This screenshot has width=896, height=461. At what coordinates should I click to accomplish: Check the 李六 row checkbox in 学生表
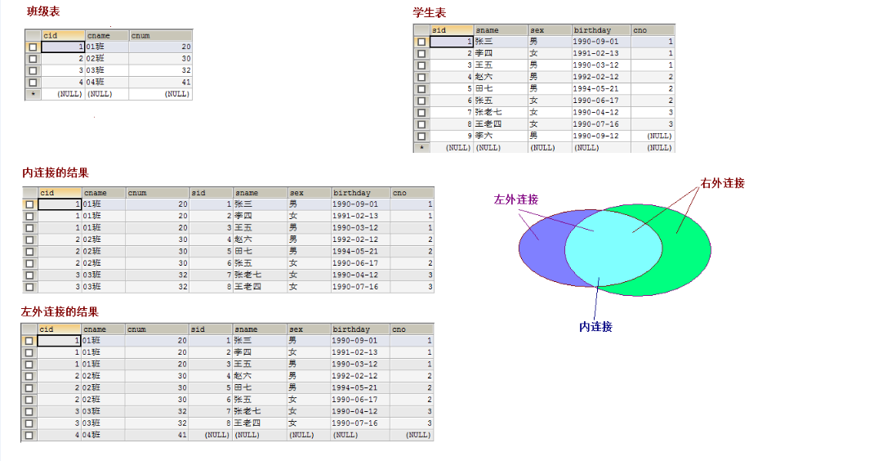coord(421,137)
